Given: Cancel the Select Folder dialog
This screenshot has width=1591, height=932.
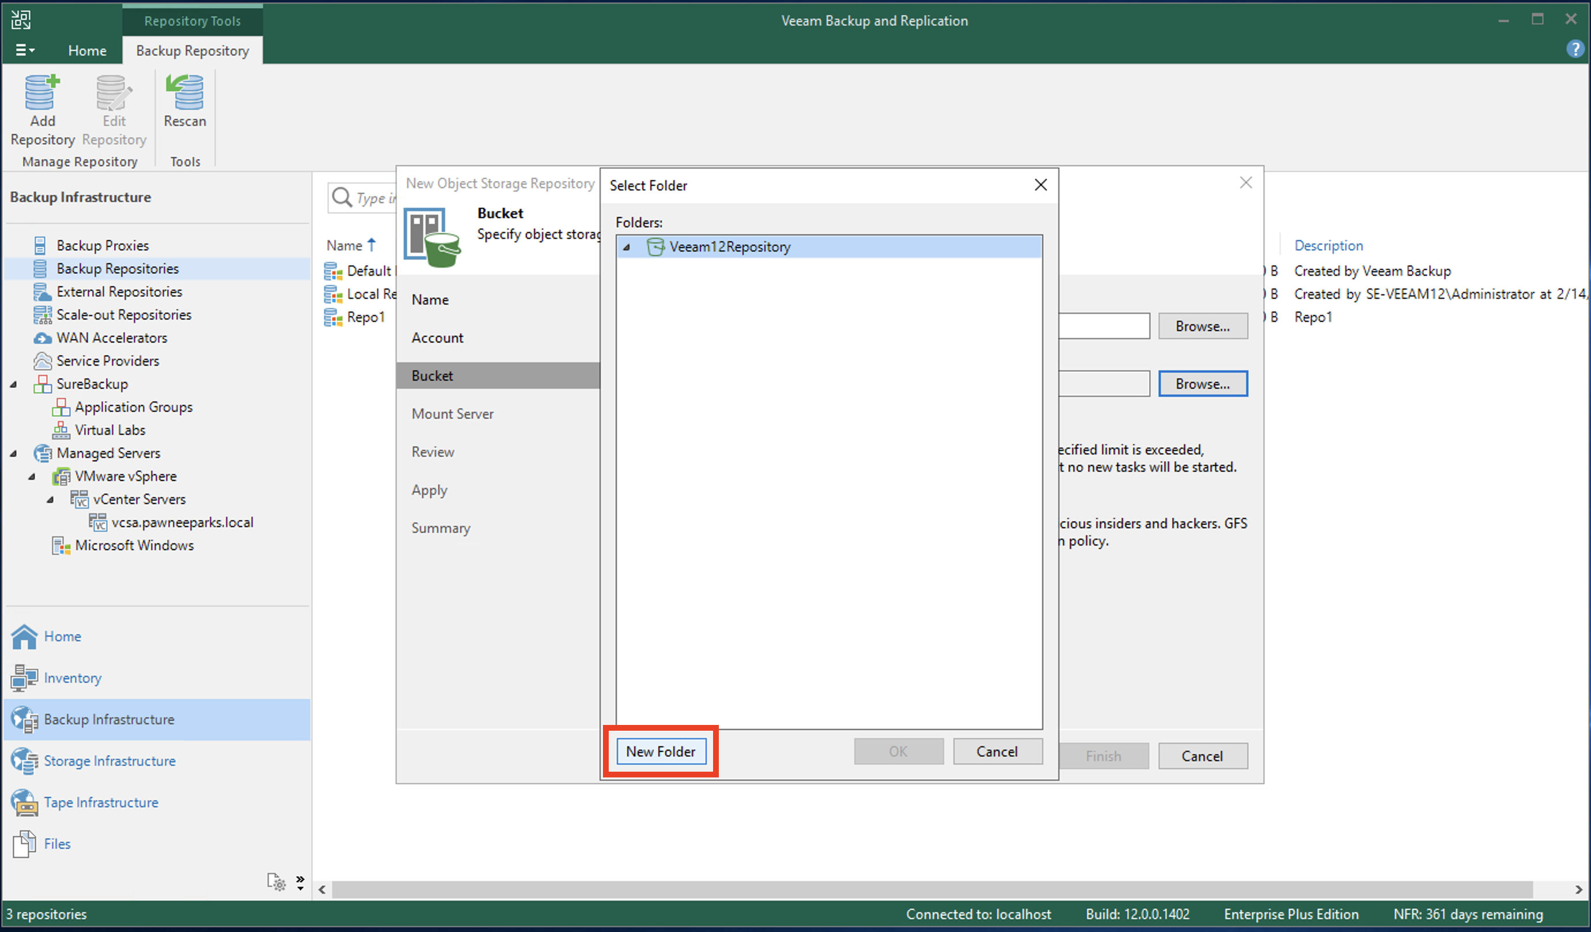Looking at the screenshot, I should (997, 751).
